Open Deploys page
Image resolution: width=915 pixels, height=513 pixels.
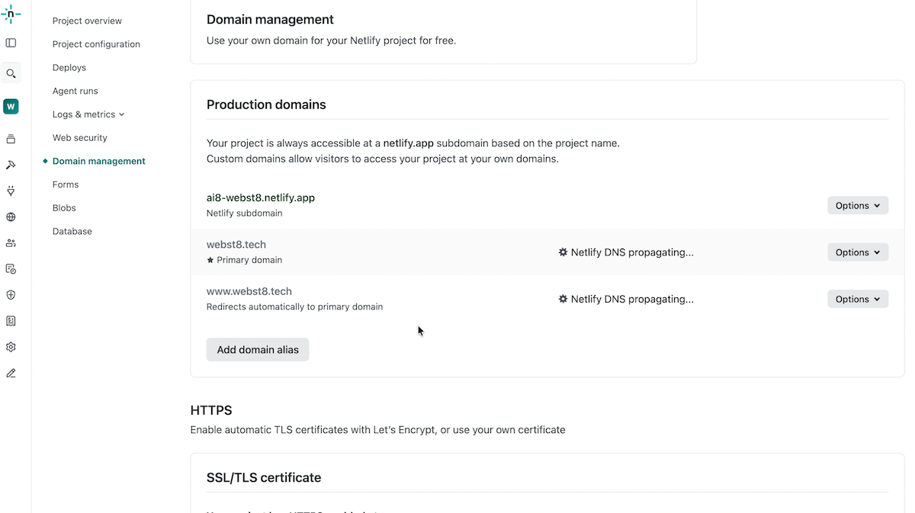click(x=69, y=68)
